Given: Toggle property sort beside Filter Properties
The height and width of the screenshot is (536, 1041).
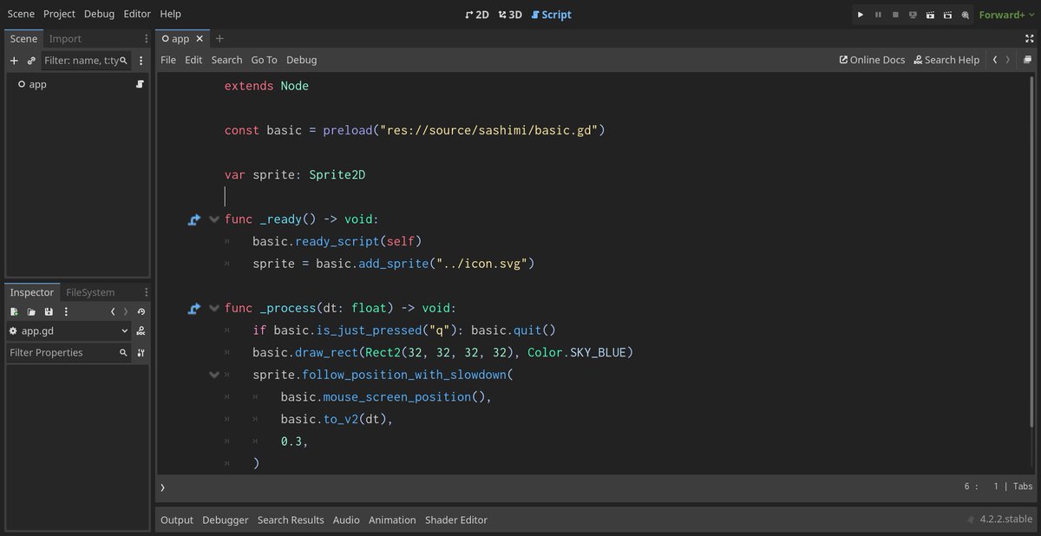Looking at the screenshot, I should [141, 352].
